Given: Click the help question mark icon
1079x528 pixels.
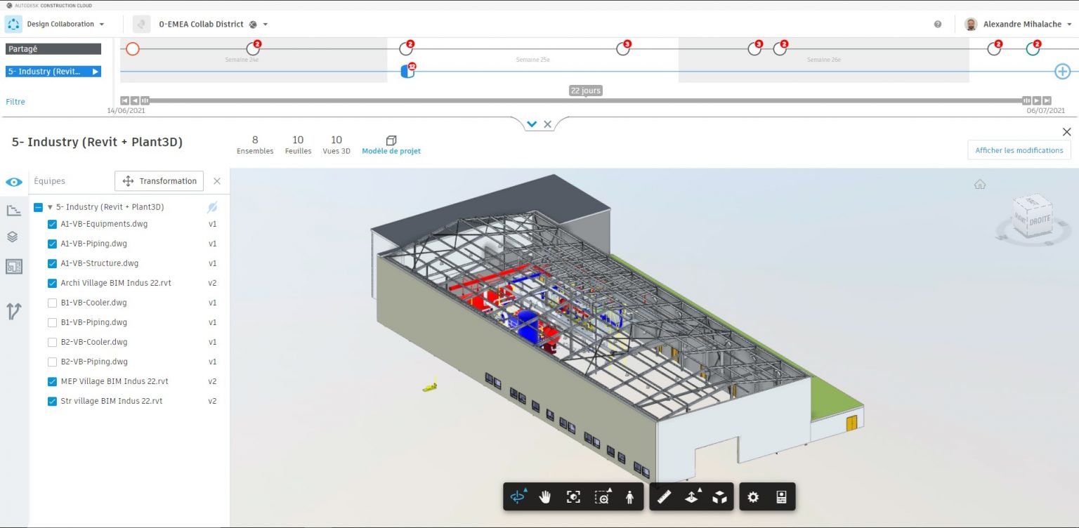Looking at the screenshot, I should click(x=938, y=24).
